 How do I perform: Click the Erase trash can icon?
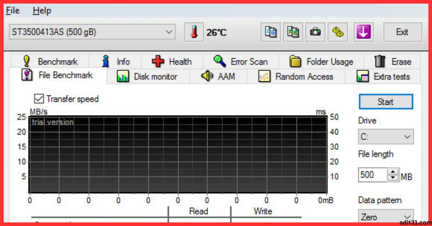coord(380,62)
